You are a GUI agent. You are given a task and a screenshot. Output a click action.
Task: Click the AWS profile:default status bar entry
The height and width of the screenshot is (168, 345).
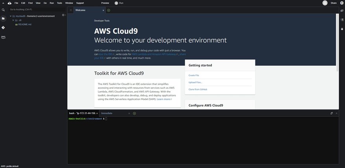point(10,166)
